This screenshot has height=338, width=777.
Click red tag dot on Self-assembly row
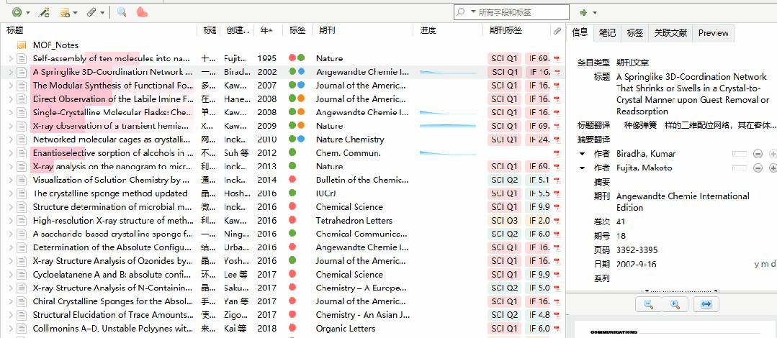click(x=292, y=58)
